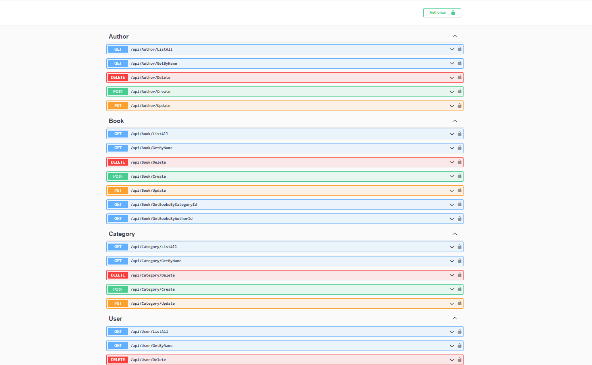Click lock icon on POST /api/Book/Create
Viewport: 592px width, 365px height.
459,176
